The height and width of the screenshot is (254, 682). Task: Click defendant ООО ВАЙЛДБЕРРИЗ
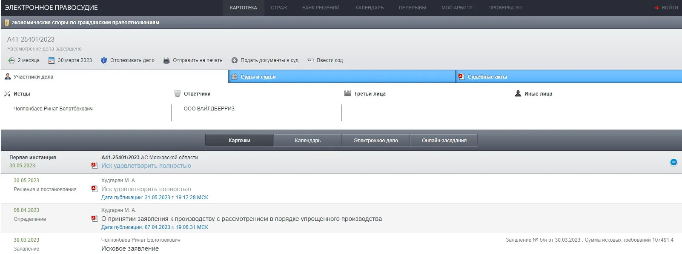tap(209, 109)
